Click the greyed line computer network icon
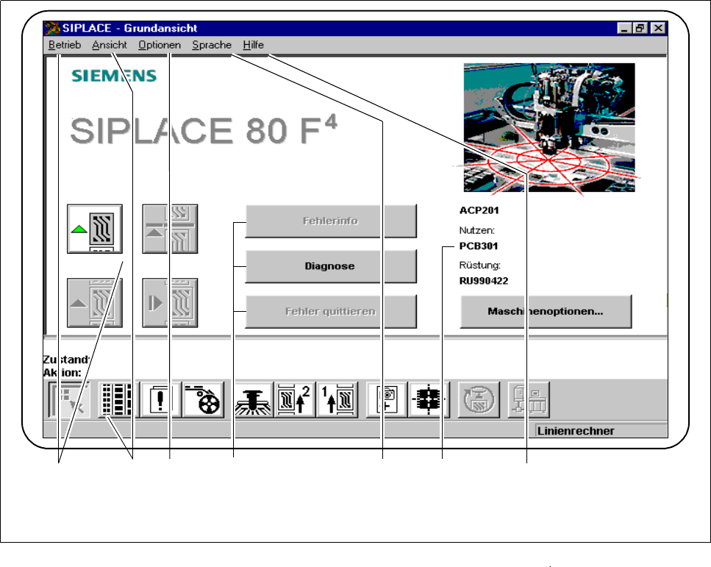 point(529,399)
